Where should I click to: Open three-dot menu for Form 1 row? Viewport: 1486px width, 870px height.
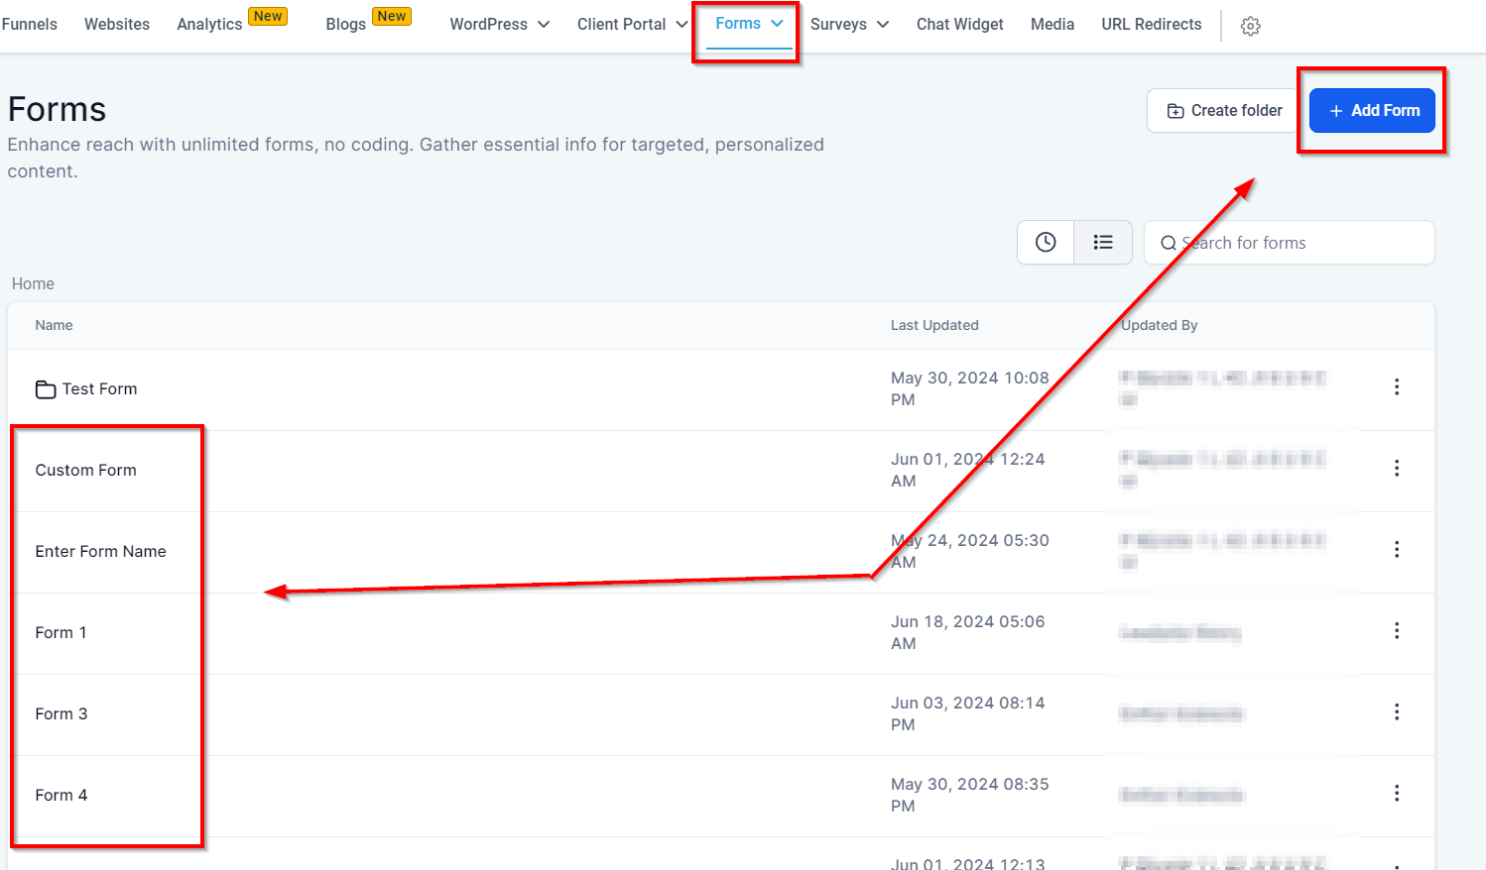coord(1397,630)
